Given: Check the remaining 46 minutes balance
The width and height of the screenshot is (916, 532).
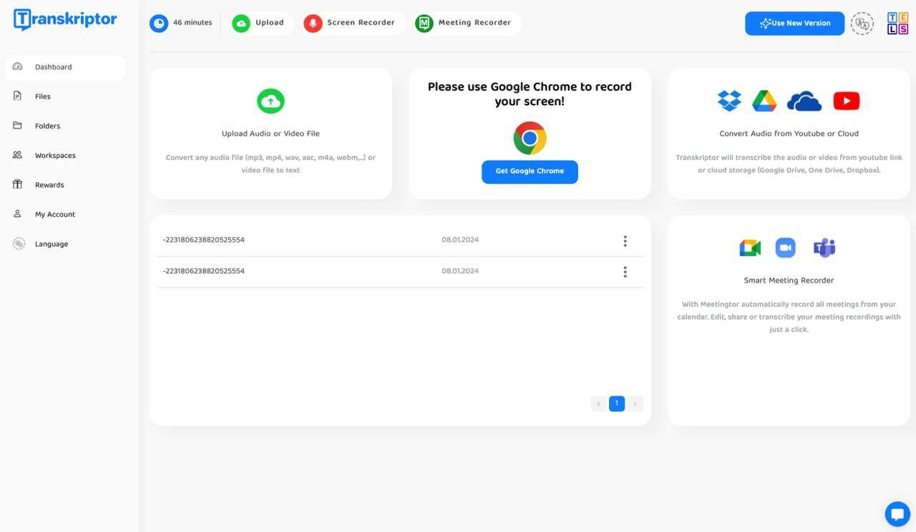Looking at the screenshot, I should 192,22.
